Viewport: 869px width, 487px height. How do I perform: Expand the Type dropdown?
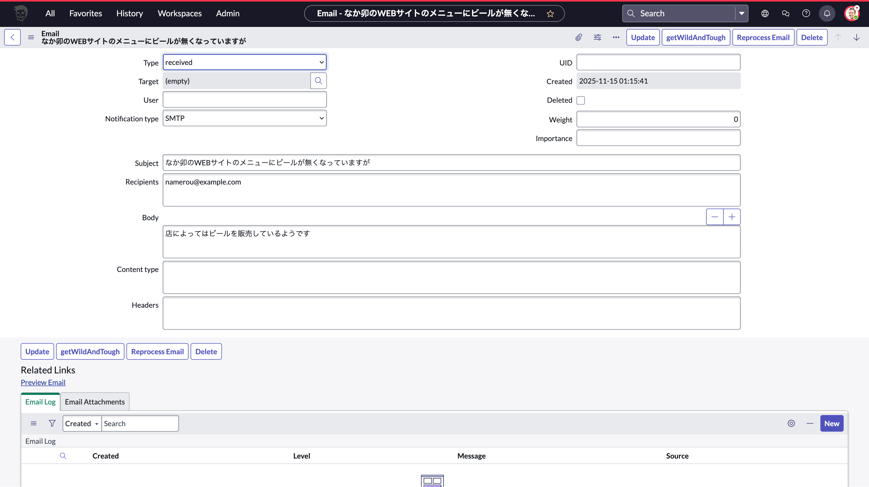[x=245, y=62]
